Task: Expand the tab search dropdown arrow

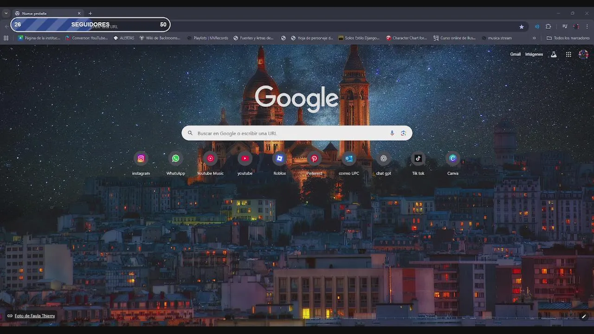Action: click(6, 13)
